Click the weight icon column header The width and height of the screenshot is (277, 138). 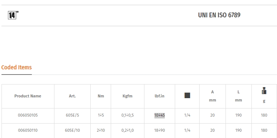(x=264, y=91)
